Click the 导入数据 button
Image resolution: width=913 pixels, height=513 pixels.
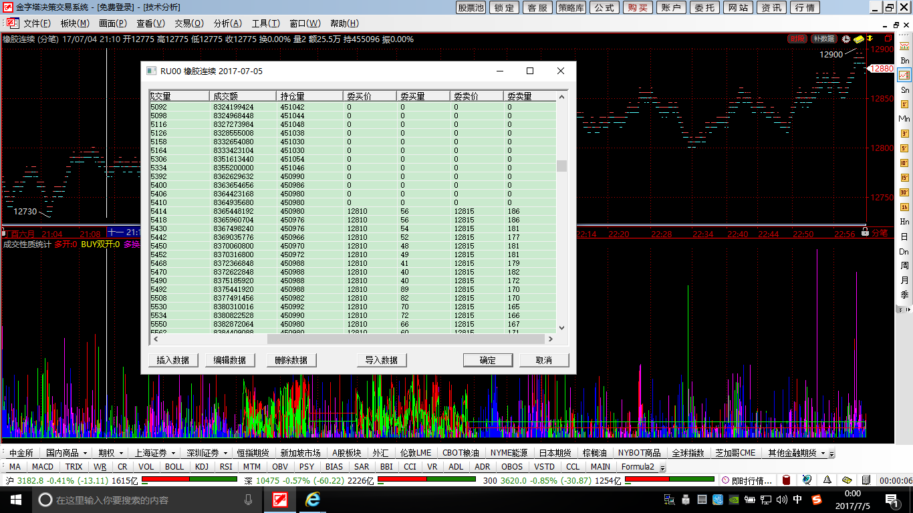[381, 360]
